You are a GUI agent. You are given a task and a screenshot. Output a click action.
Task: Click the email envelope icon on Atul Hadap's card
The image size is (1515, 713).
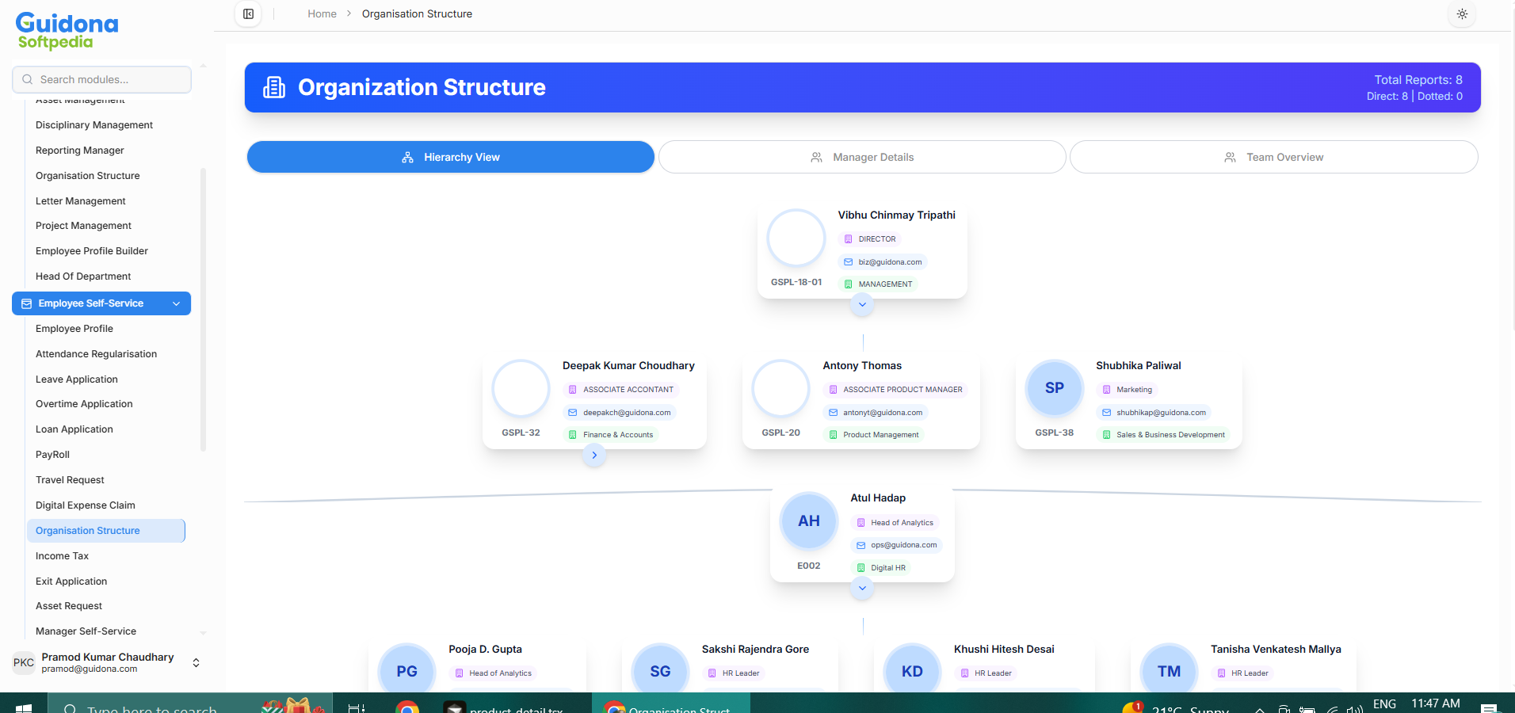859,545
